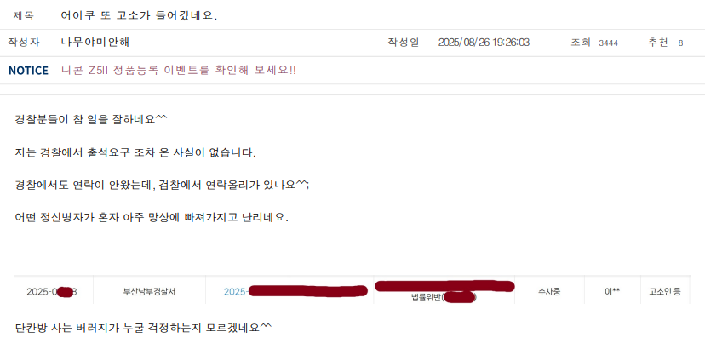This screenshot has height=349, width=705.
Task: Click the 제목 label
Action: pyautogui.click(x=23, y=15)
